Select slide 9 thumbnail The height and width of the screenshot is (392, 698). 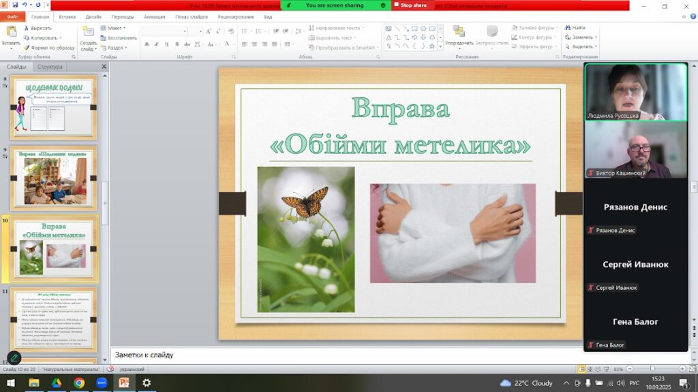tap(53, 178)
